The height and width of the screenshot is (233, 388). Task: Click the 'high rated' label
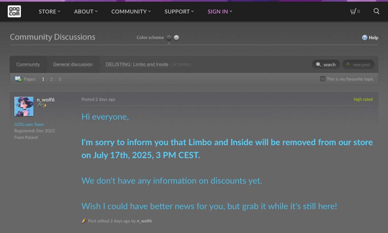pyautogui.click(x=363, y=99)
